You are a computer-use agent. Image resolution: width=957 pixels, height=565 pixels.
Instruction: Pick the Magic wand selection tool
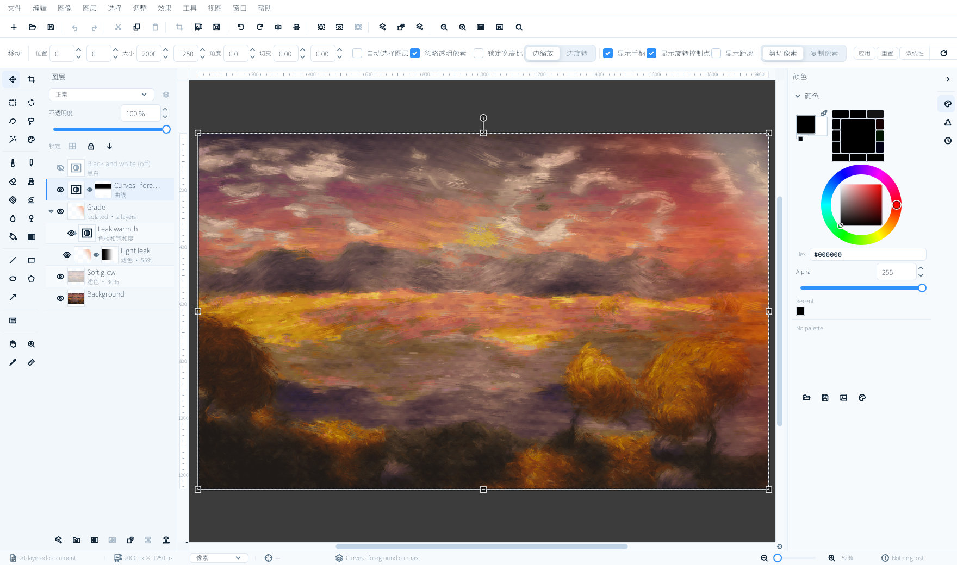[x=13, y=140]
